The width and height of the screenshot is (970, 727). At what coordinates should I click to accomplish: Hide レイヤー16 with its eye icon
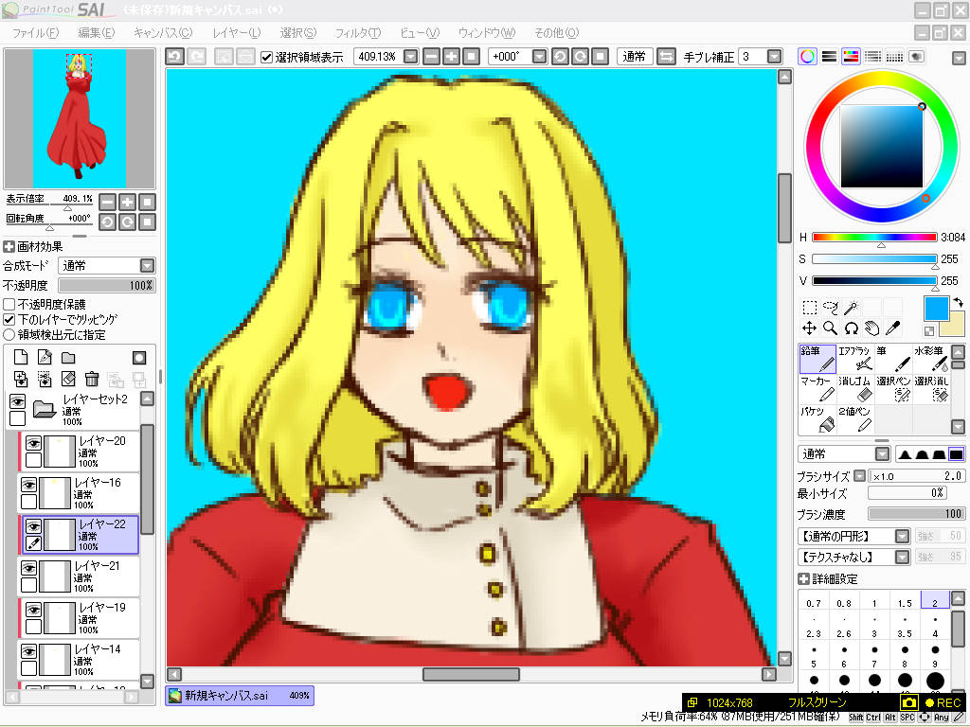(x=28, y=485)
